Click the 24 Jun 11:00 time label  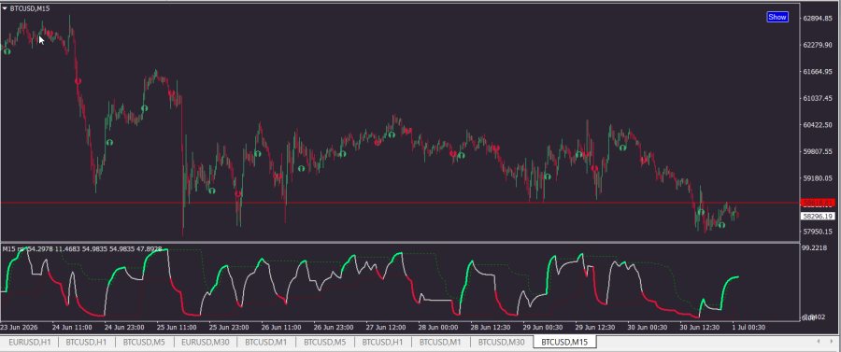click(x=72, y=328)
